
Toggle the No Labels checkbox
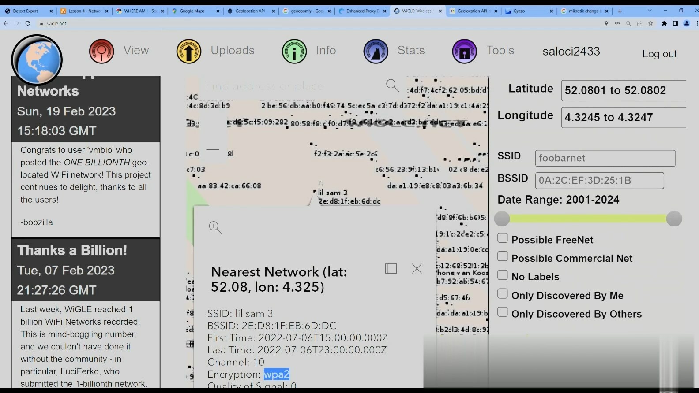[502, 275]
